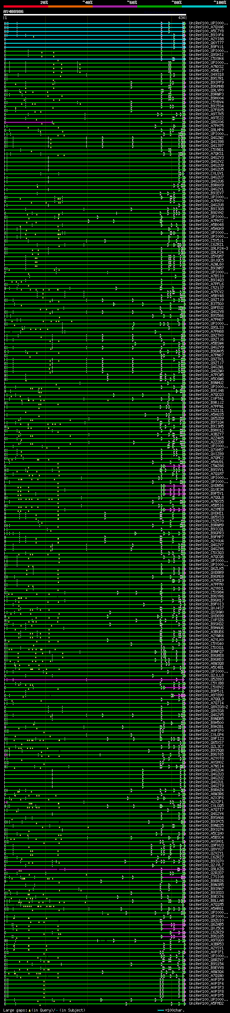Image resolution: width=230 pixels, height=1013 pixels.
Task: Click the last hit UniRef100_A5FMD2
Action: click(x=206, y=1004)
